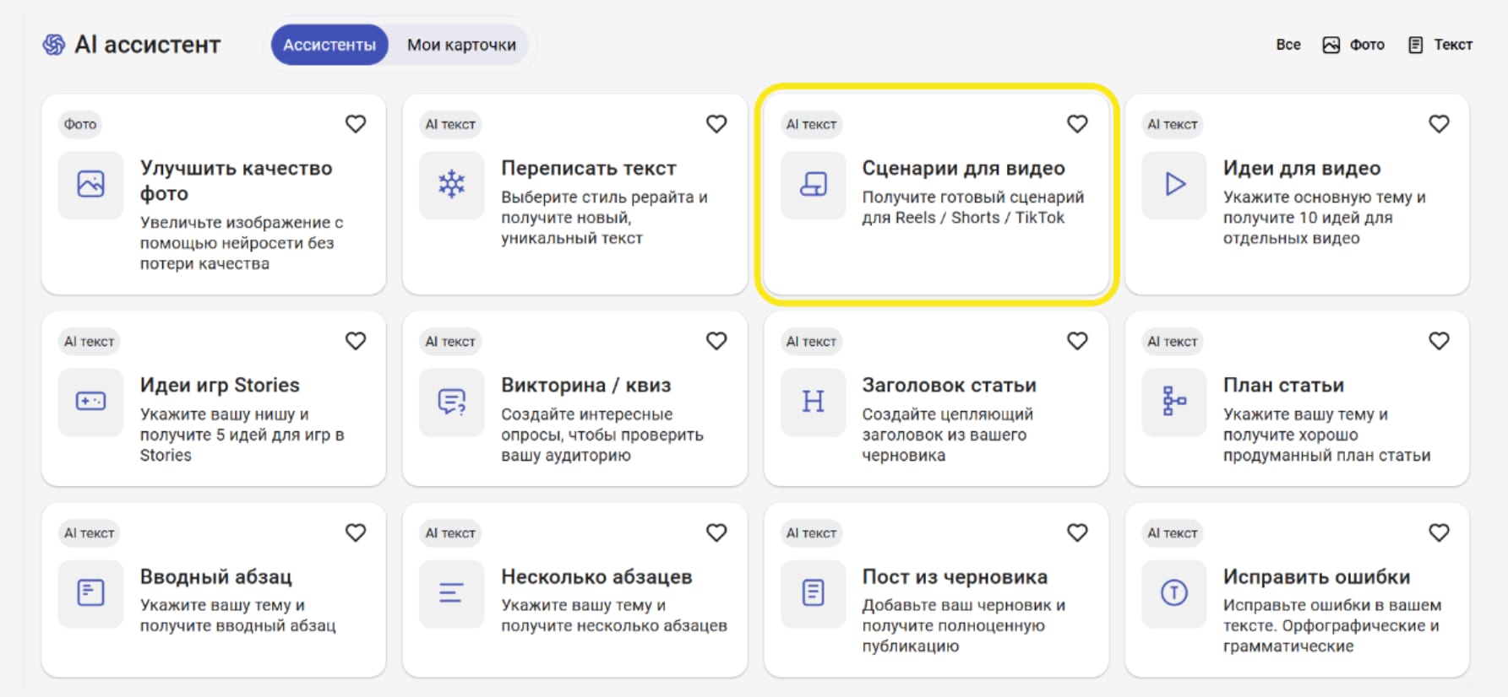Open the Вводный абзац assistant
This screenshot has height=697, width=1508.
pos(214,590)
